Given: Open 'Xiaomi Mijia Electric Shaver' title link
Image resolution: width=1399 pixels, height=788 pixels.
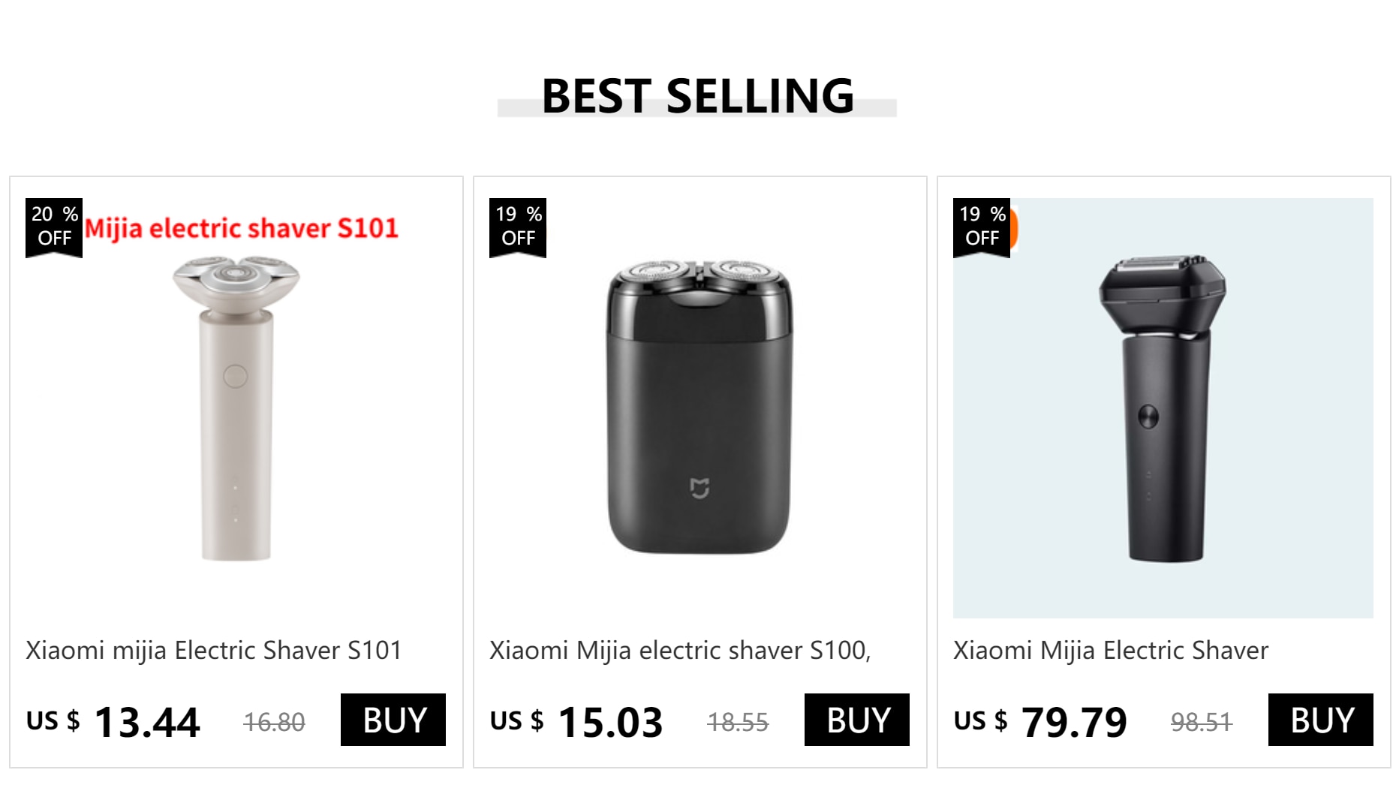Looking at the screenshot, I should tap(1111, 650).
